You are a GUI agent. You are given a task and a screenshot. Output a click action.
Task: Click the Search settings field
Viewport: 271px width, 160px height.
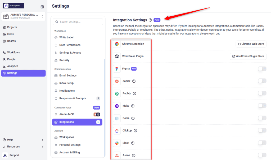point(78,22)
